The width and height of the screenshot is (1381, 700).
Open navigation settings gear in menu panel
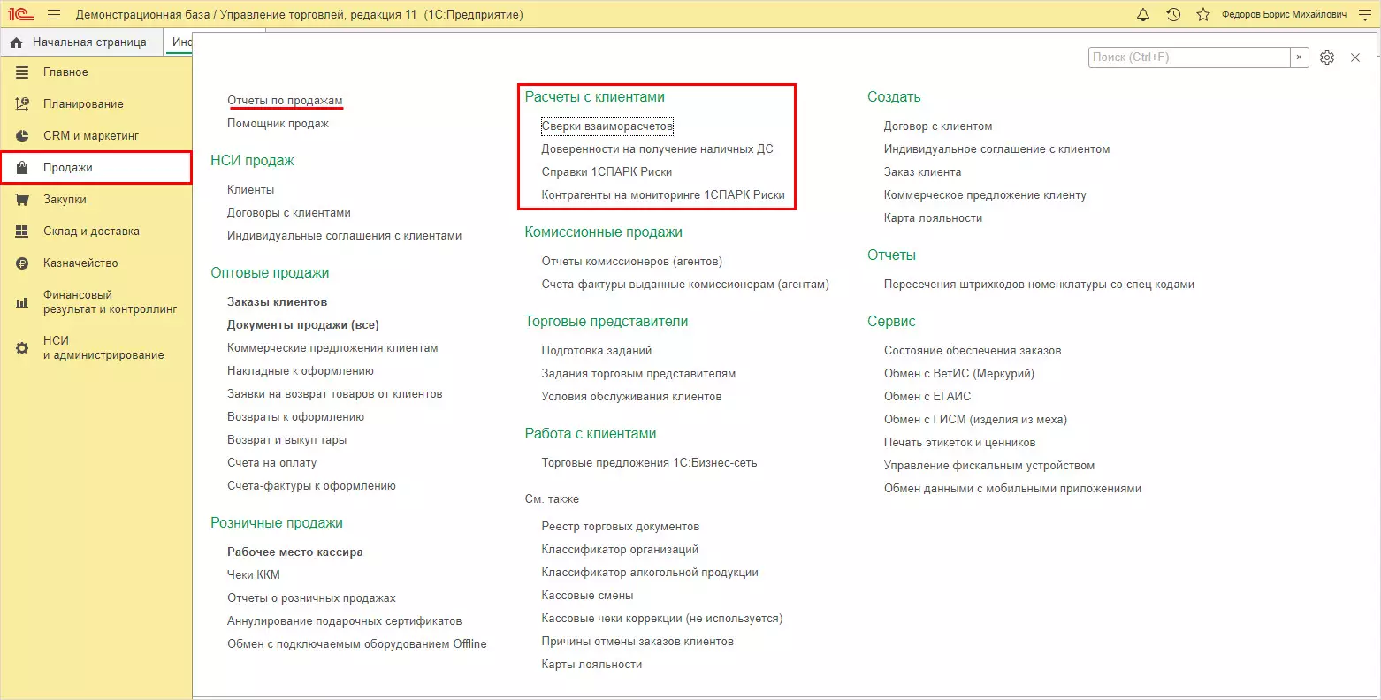point(1327,57)
